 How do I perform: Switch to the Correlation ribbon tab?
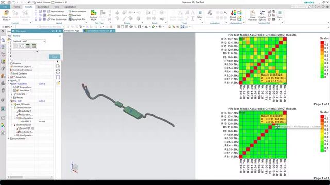pyautogui.click(x=43, y=7)
